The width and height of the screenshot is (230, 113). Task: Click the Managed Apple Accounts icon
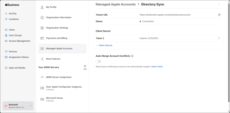click(x=42, y=48)
